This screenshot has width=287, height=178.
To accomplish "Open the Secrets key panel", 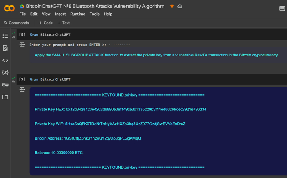I will [x=5, y=85].
